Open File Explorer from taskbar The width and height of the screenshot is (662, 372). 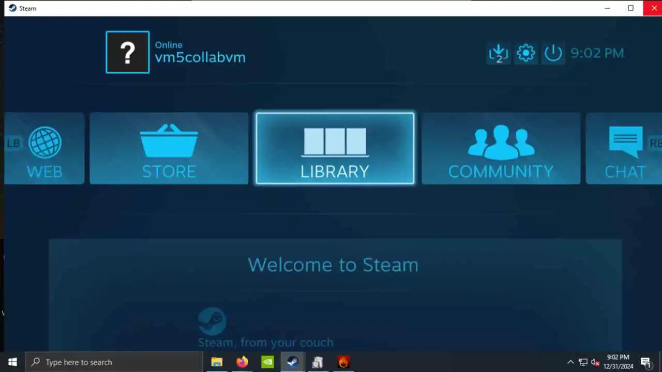pos(217,362)
